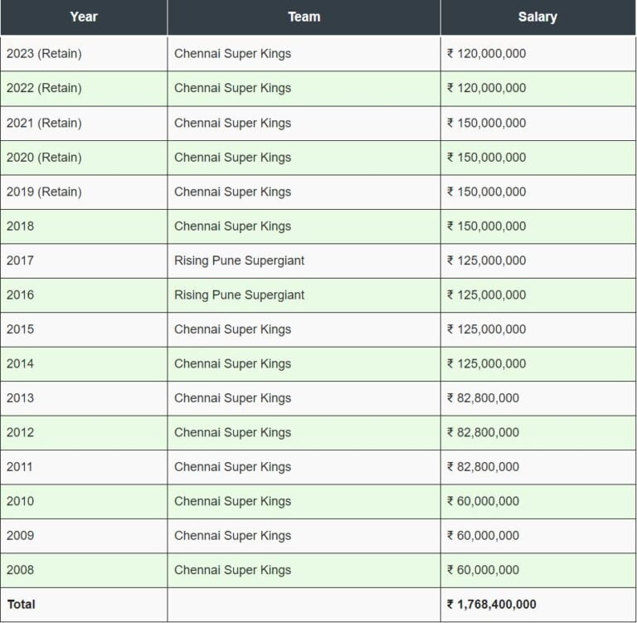Viewport: 637px width, 623px height.
Task: Select the 2011 year cell
Action: pos(84,467)
